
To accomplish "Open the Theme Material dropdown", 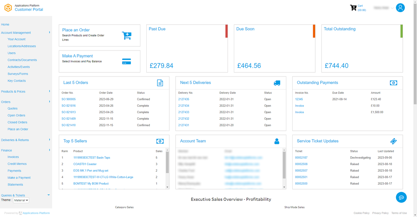I will coord(21,200).
